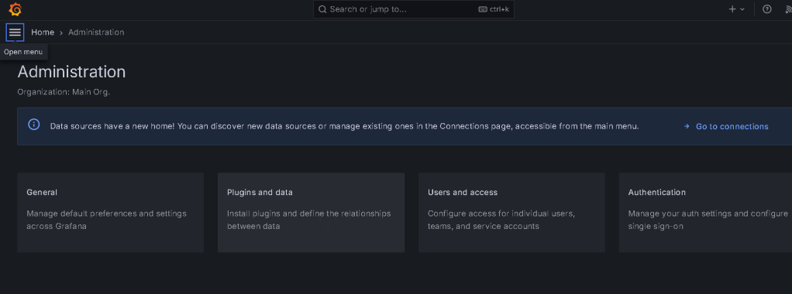Click the ctrl+k keyboard shortcut hint

[x=494, y=9]
